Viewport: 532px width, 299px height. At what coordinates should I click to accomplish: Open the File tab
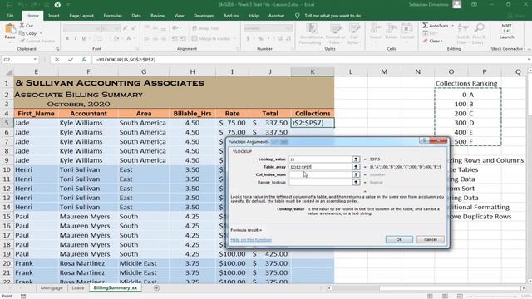pos(10,16)
